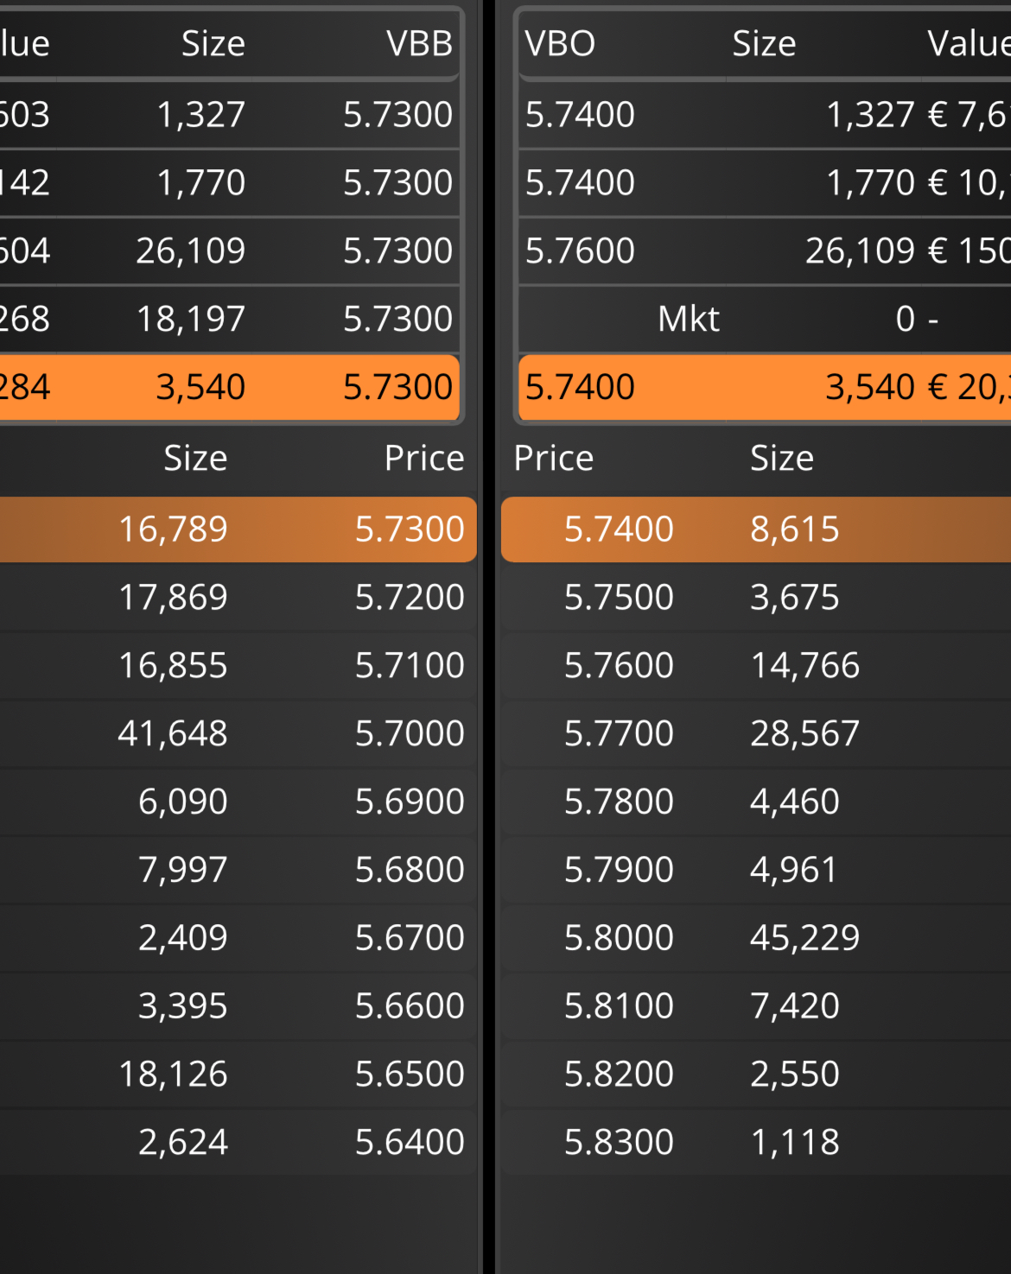Viewport: 1011px width, 1274px height.
Task: Click the bid-side Price column header
Action: [x=424, y=458]
